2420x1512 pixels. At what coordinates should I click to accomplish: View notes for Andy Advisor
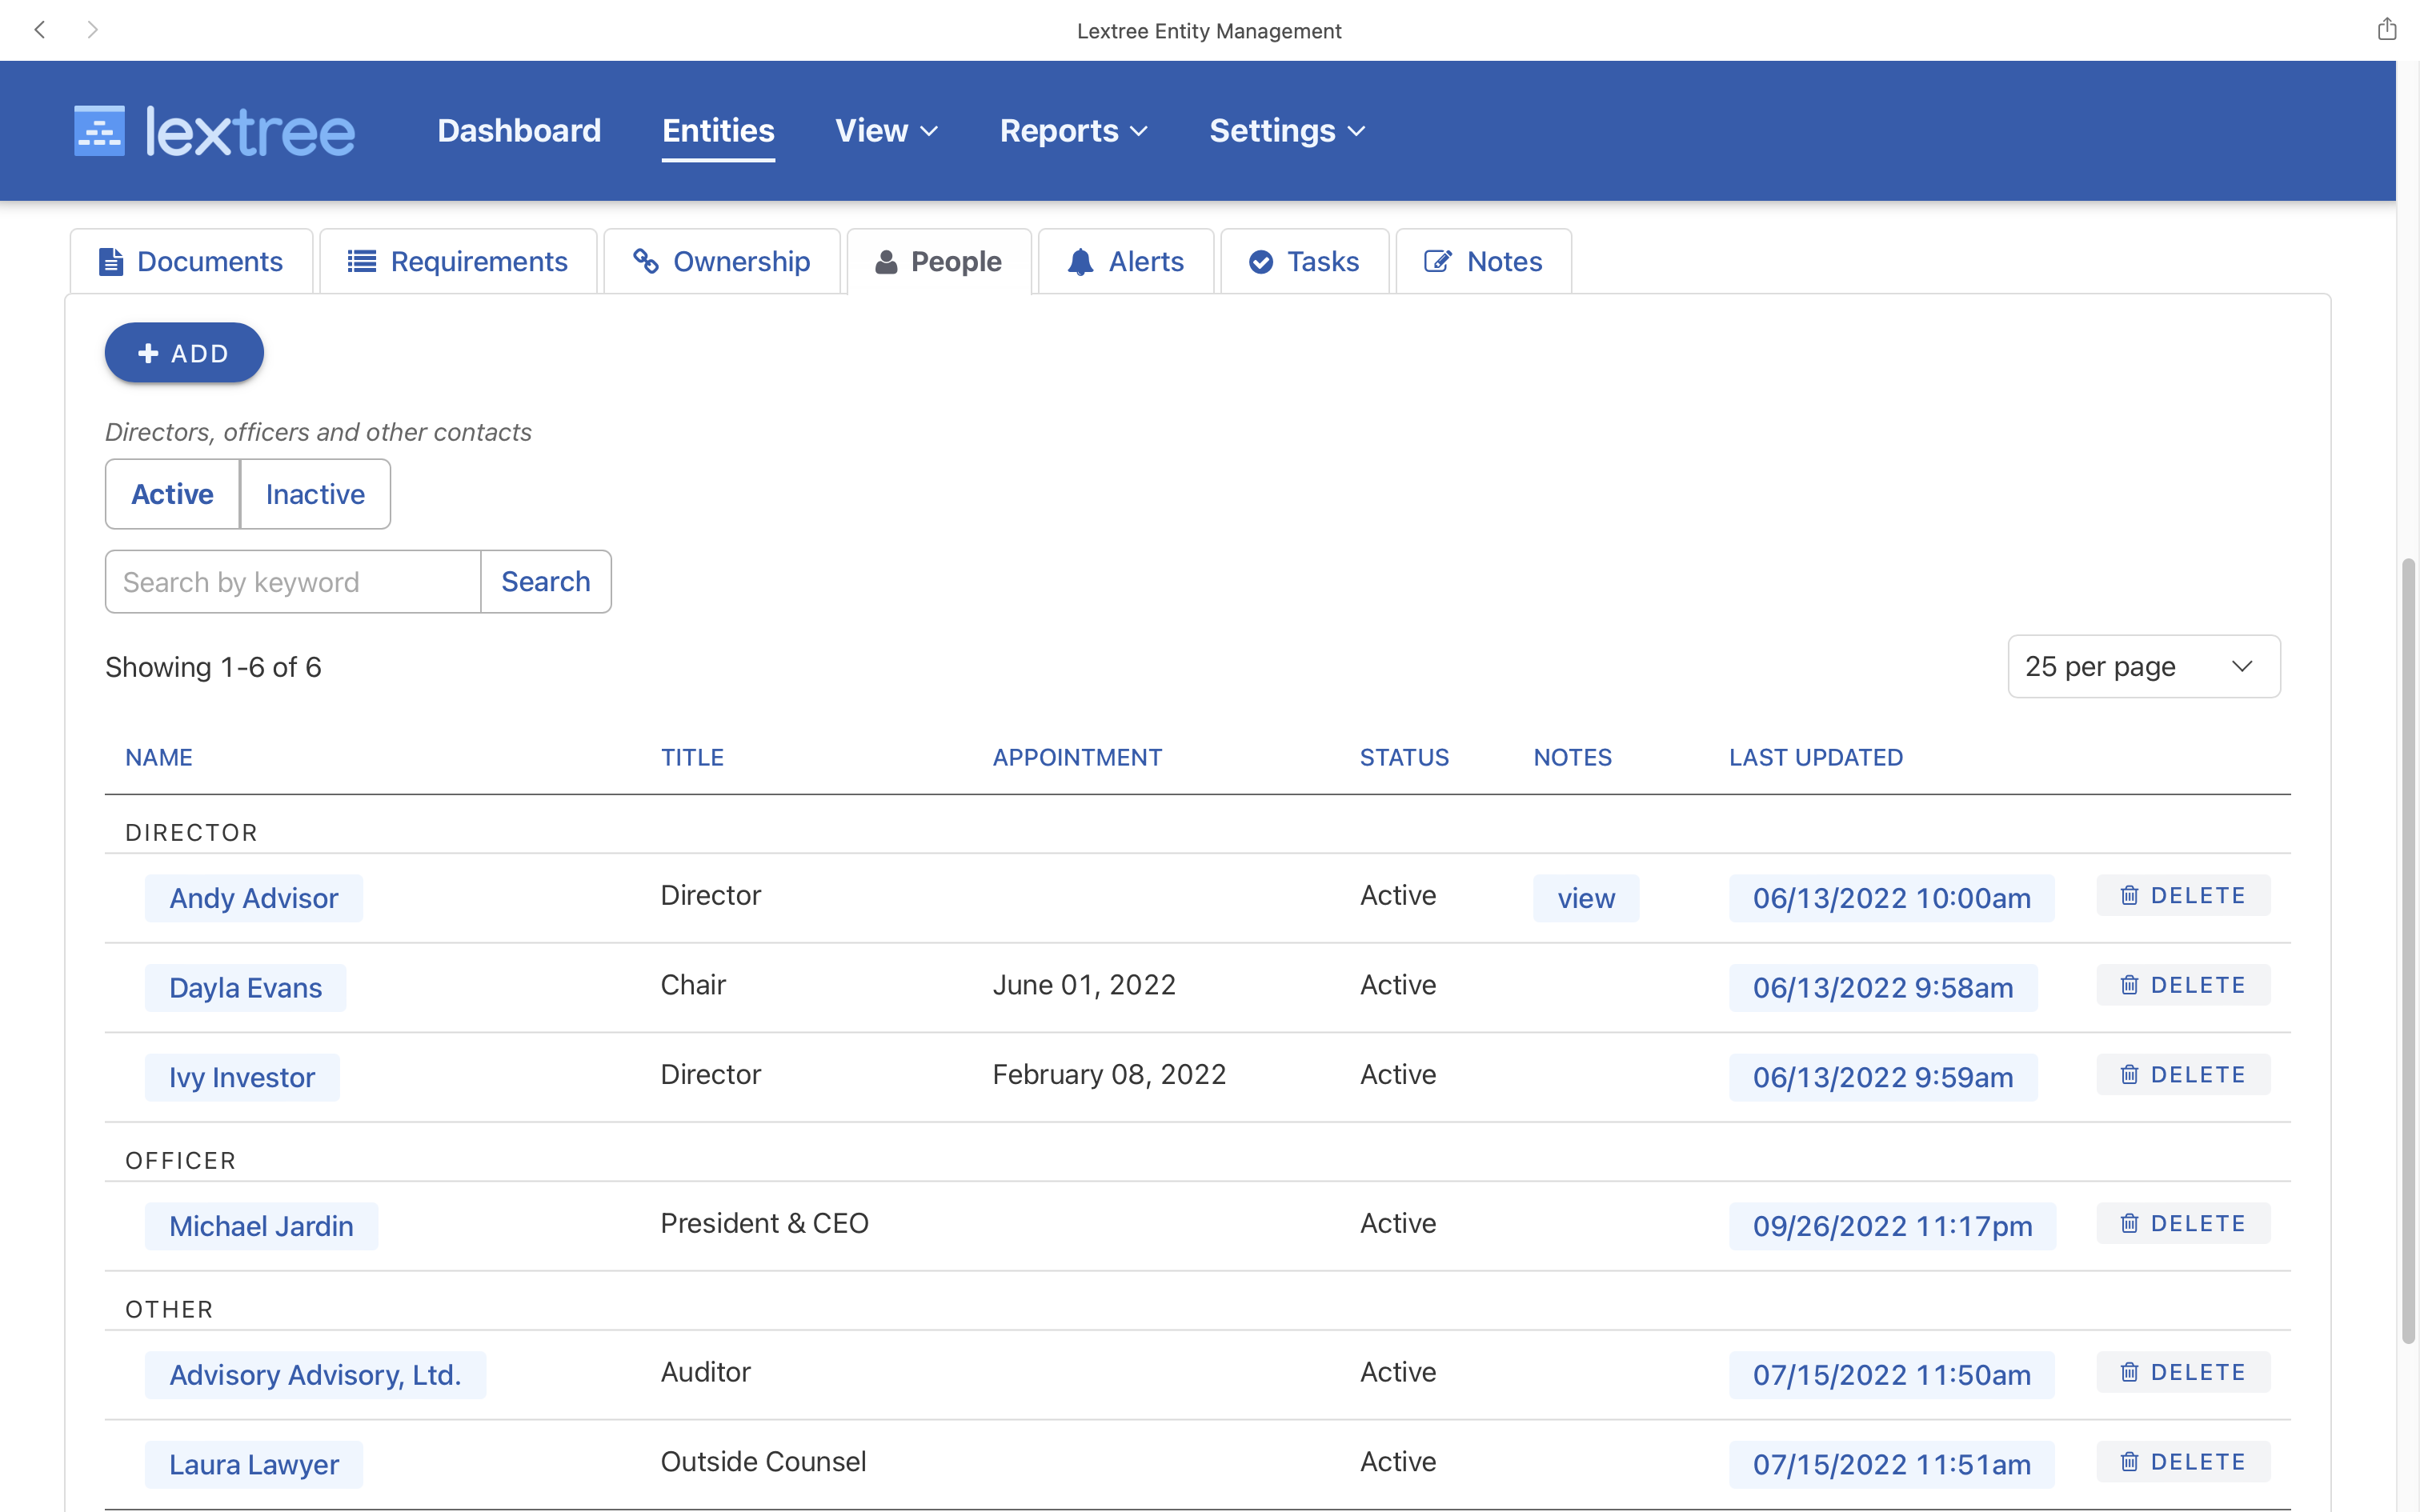[1586, 898]
